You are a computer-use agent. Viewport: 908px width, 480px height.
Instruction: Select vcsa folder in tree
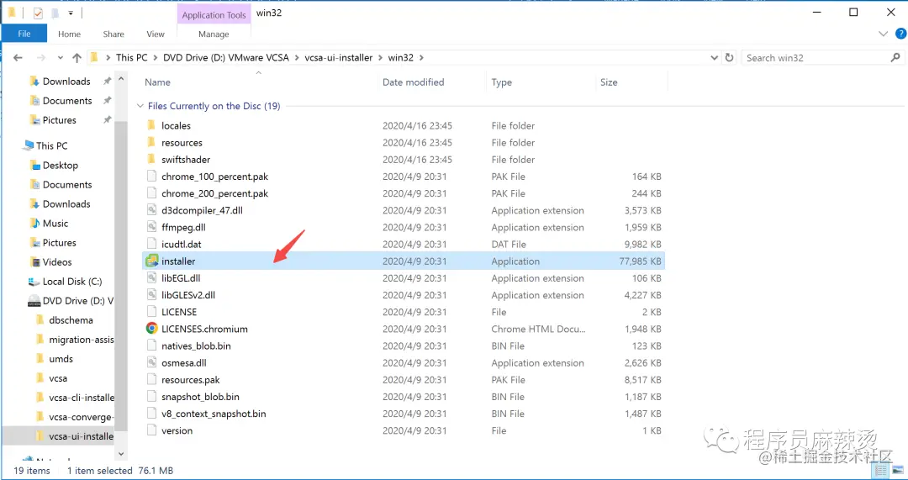tap(51, 378)
